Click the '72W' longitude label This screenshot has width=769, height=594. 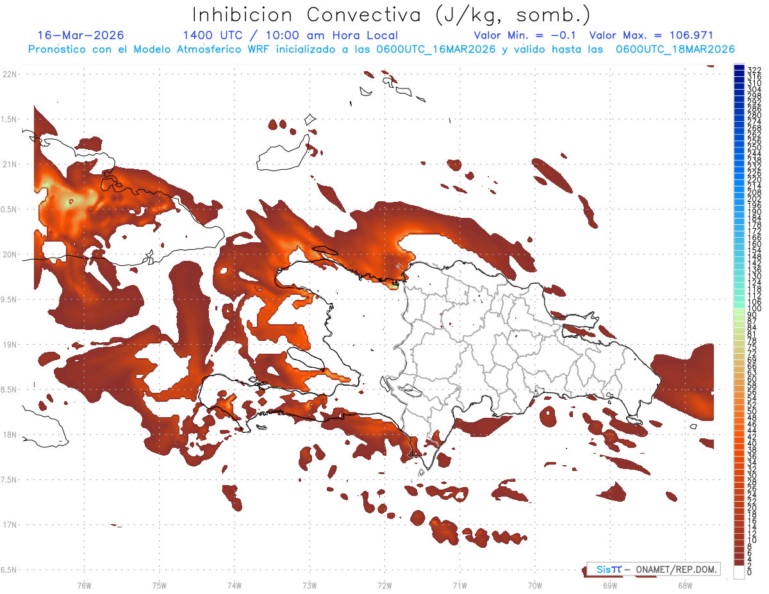click(384, 585)
